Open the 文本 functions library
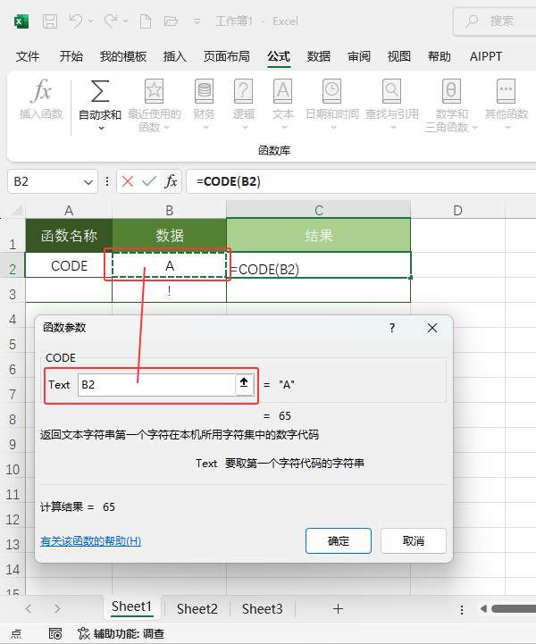The image size is (536, 644). coord(283,105)
